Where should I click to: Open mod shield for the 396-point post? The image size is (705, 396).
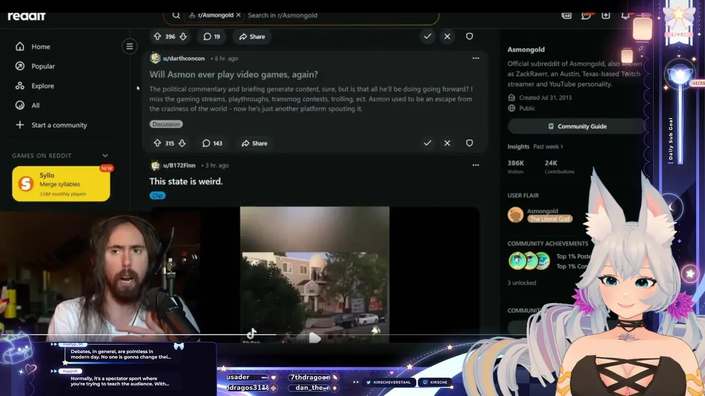point(469,36)
